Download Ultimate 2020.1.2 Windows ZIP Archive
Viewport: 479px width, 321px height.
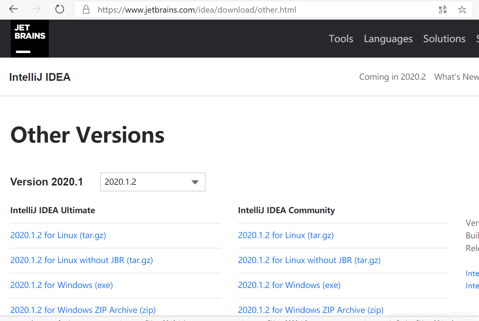tap(83, 310)
